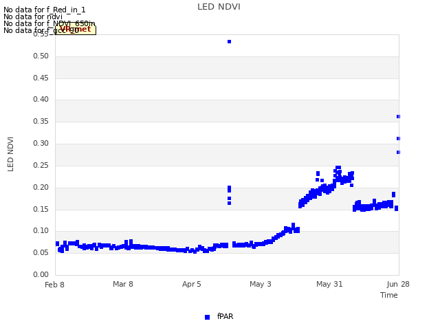The image size is (440, 330).
Task: Click the 0.40 y-axis tick label
Action: pos(41,99)
